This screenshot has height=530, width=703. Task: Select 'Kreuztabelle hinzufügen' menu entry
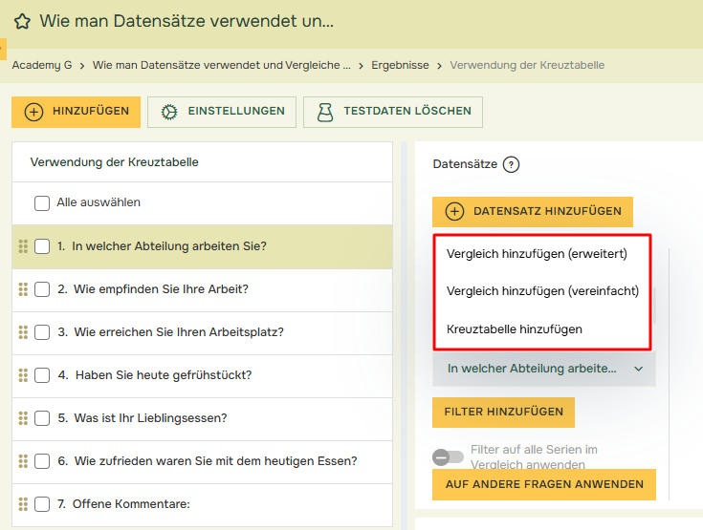tap(515, 329)
